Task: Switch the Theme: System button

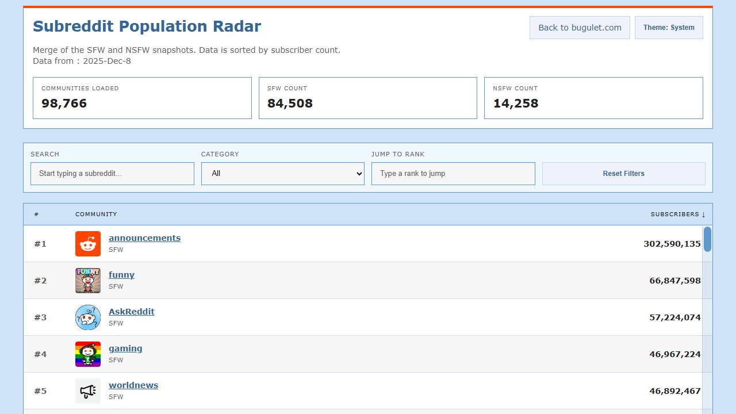Action: [669, 28]
